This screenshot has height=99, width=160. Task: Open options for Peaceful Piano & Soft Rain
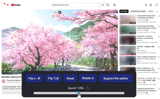pos(159,26)
